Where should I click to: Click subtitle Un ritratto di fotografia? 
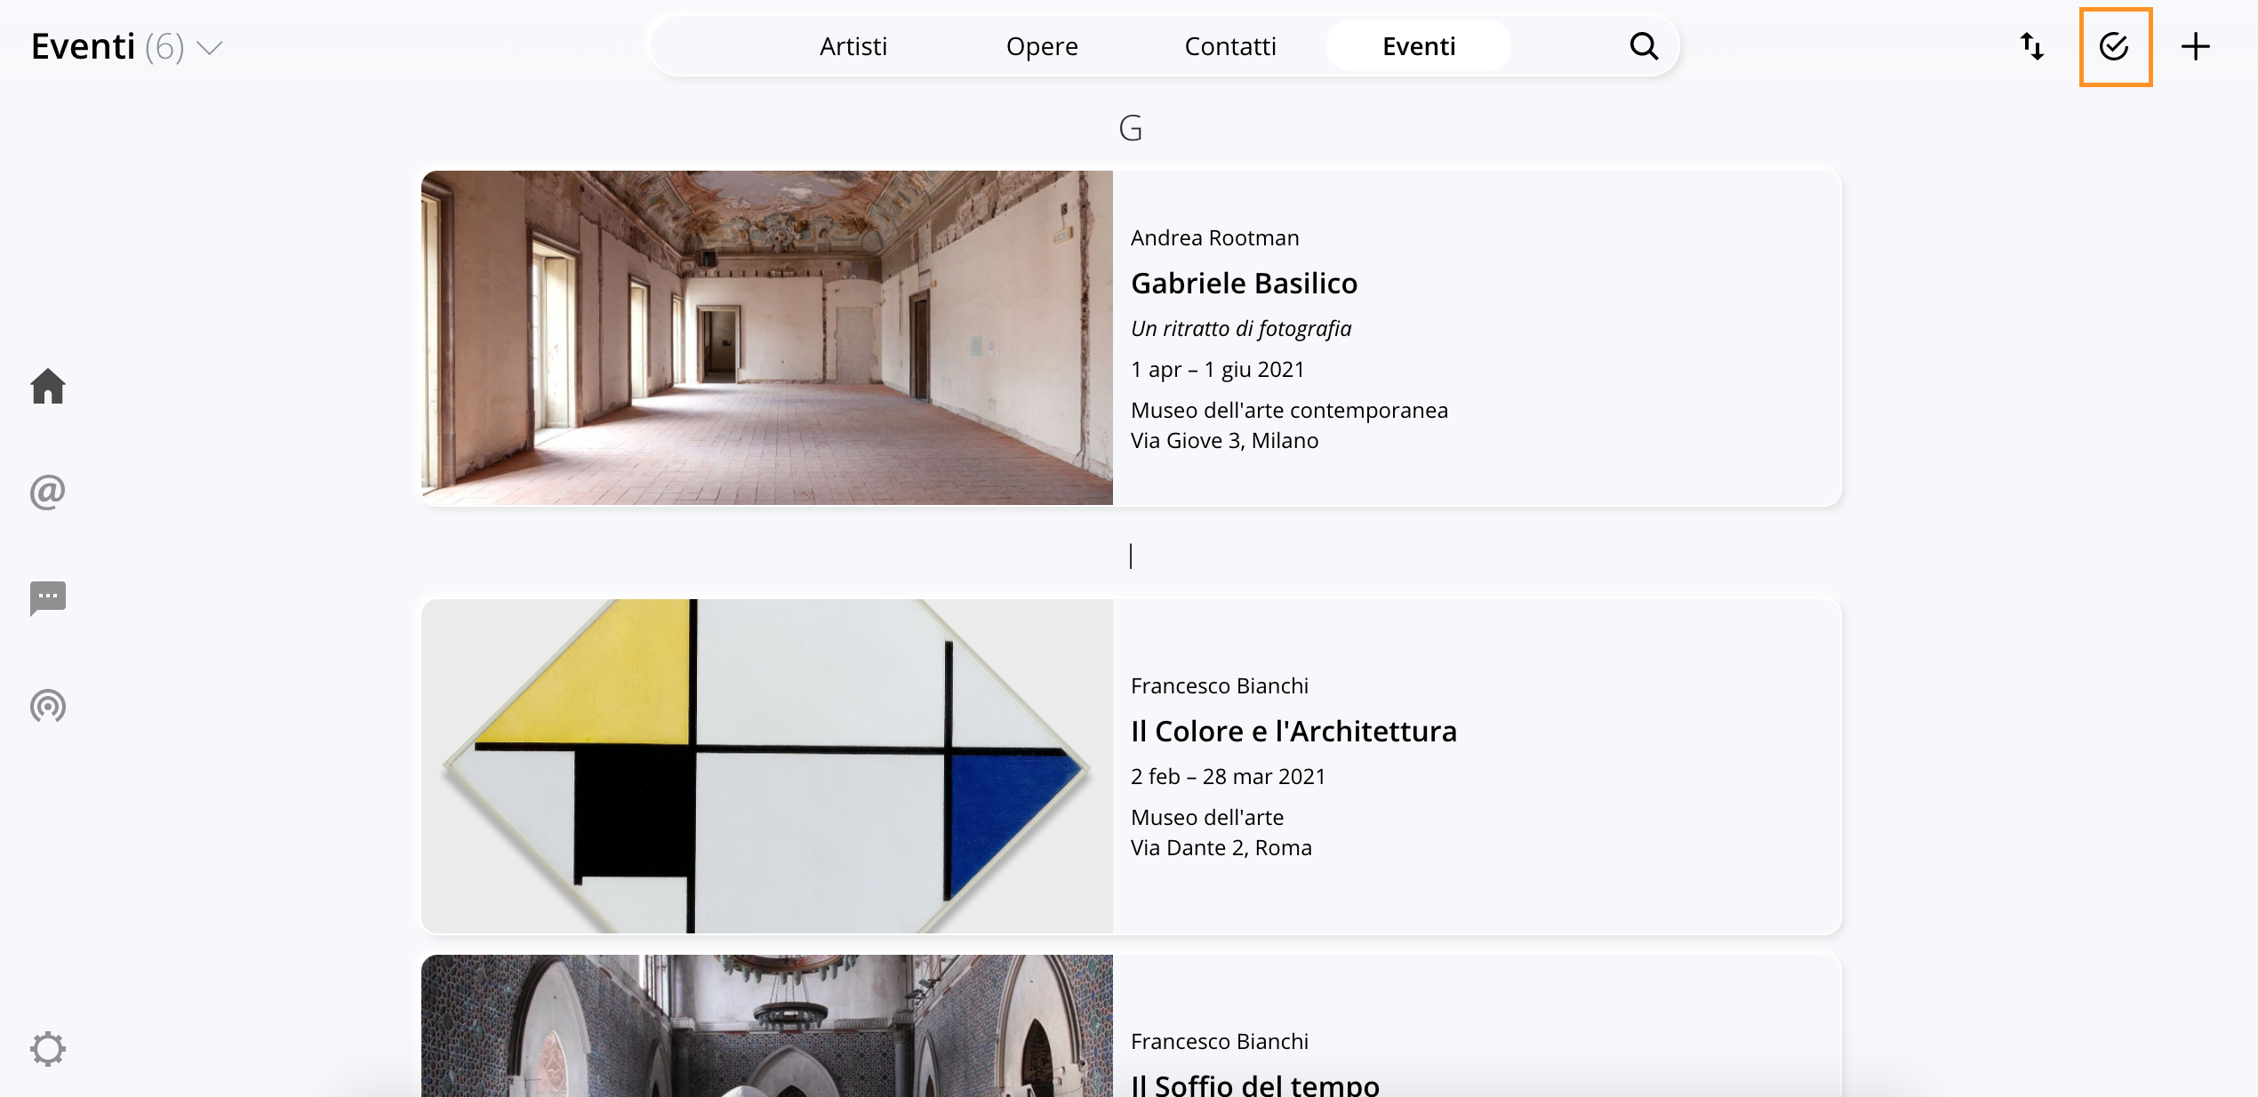pyautogui.click(x=1240, y=329)
